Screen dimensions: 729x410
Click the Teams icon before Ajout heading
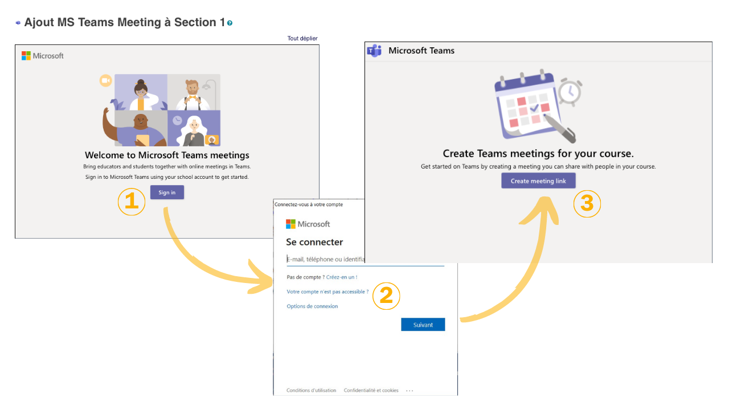point(18,23)
